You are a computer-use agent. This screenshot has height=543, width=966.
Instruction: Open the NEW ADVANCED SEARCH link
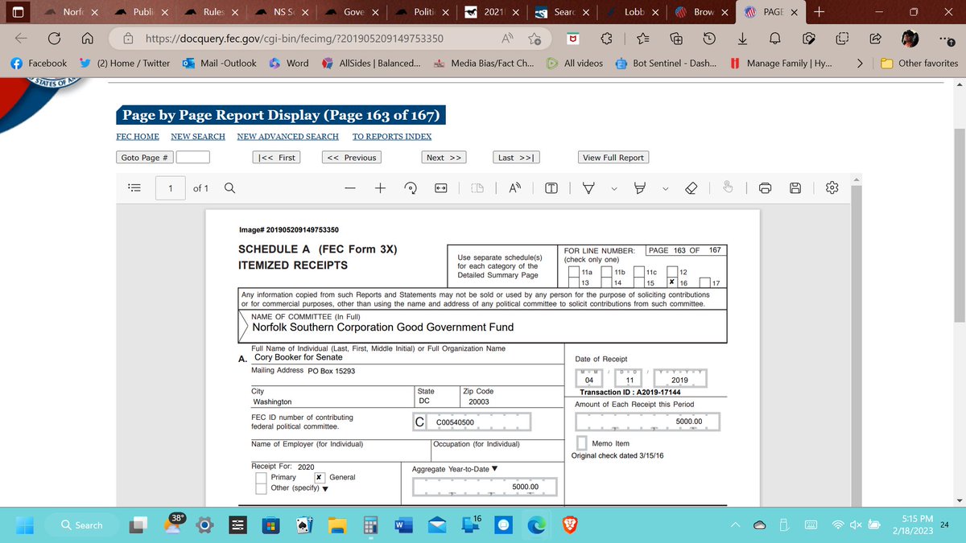point(288,137)
